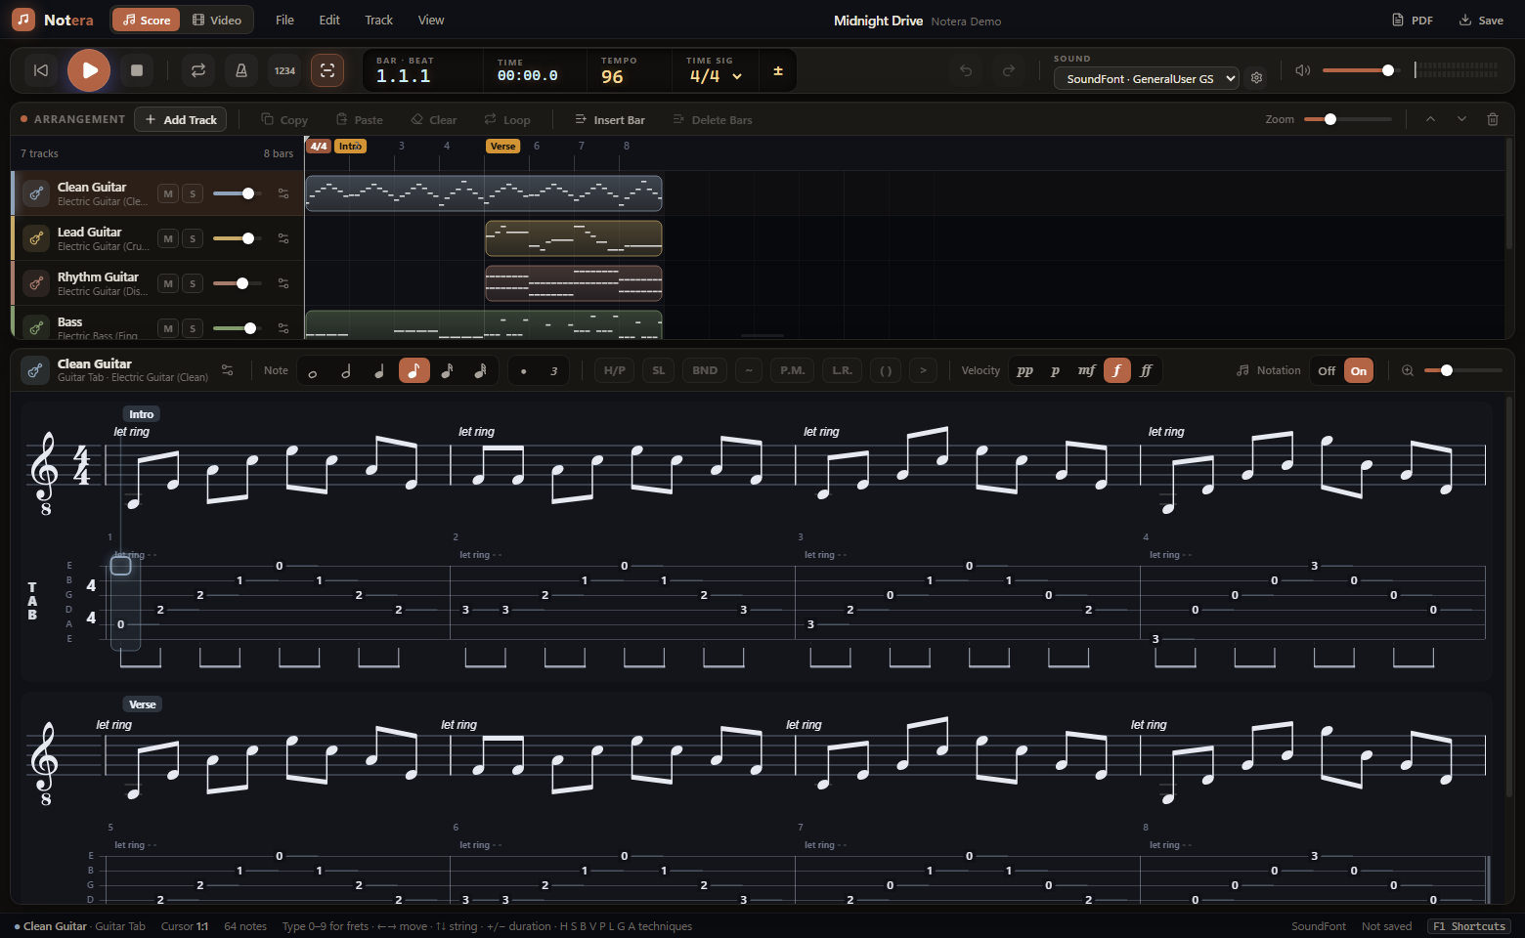Click the speaker volume icon

(1302, 70)
